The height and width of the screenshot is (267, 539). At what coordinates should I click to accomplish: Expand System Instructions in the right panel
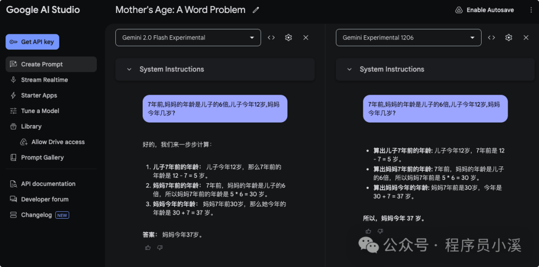pos(435,69)
